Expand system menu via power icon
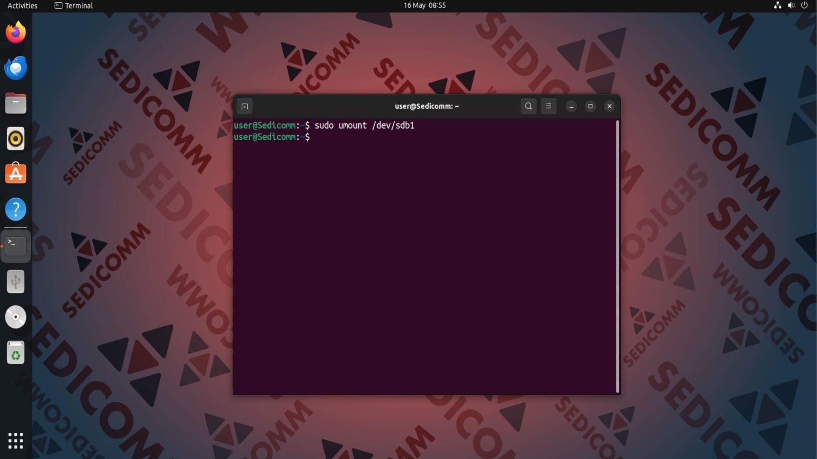Viewport: 817px width, 459px height. [804, 6]
